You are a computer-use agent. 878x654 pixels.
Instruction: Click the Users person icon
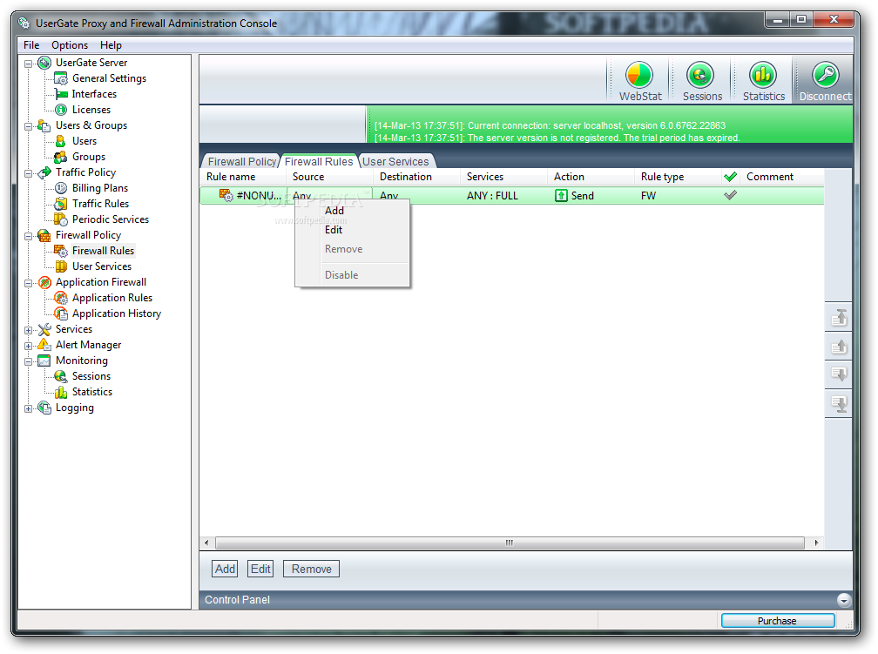coord(61,141)
